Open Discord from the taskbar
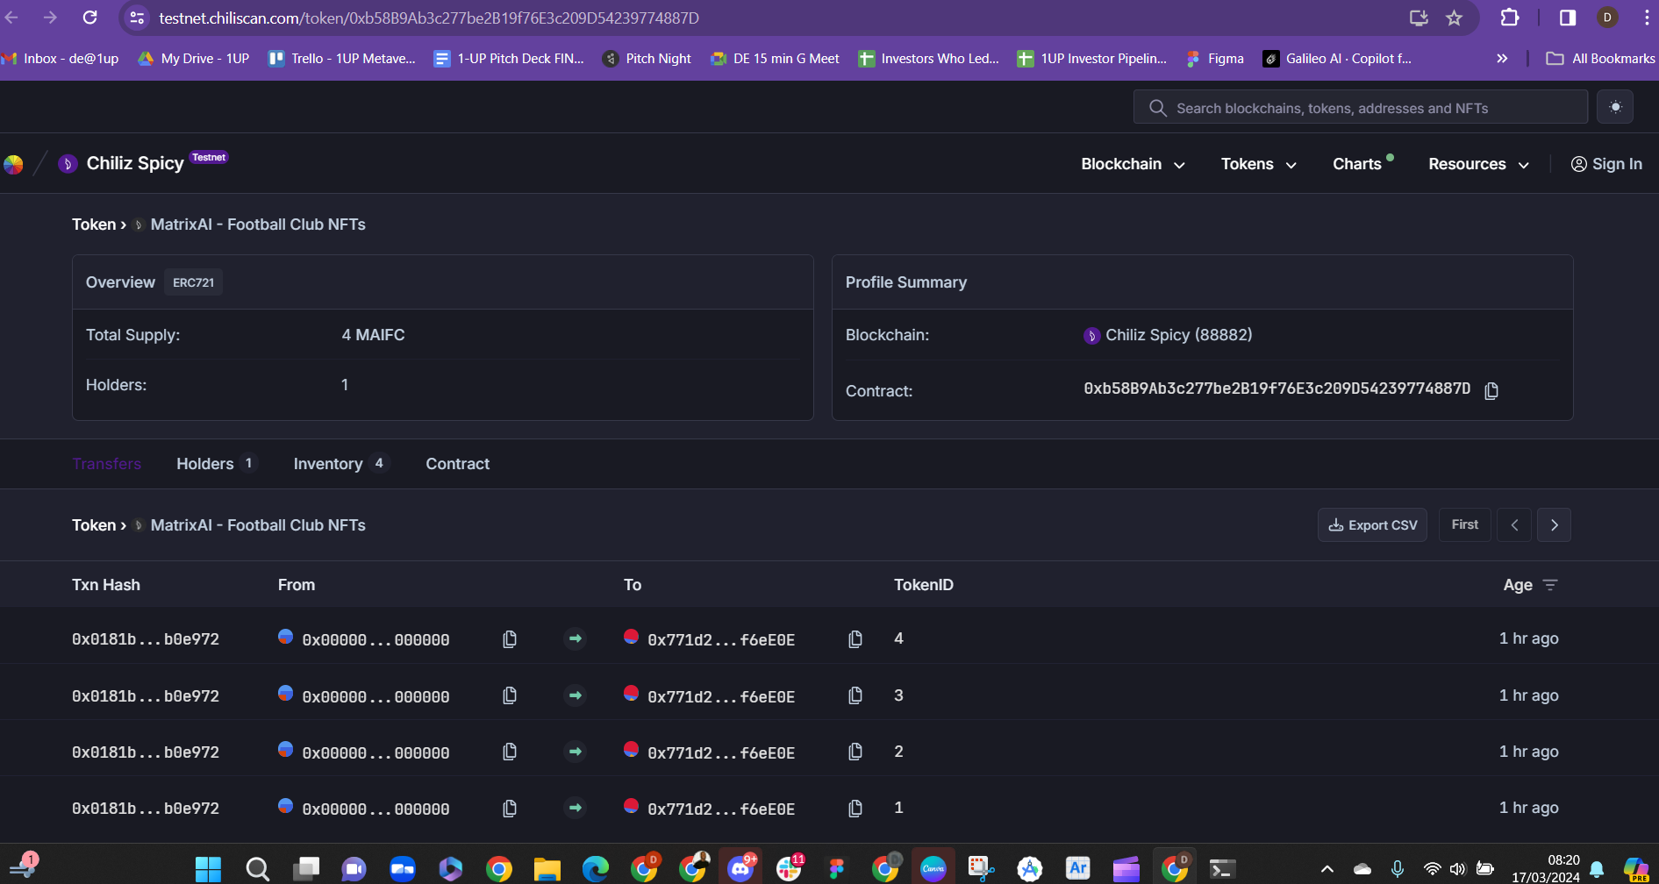Screen dimensions: 1659x884 click(741, 869)
